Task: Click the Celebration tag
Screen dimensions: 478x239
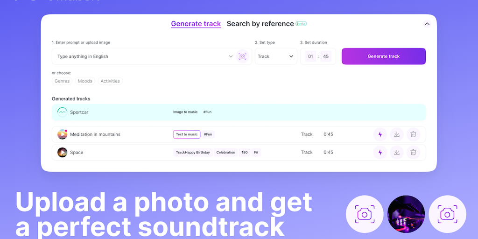Action: (x=226, y=153)
